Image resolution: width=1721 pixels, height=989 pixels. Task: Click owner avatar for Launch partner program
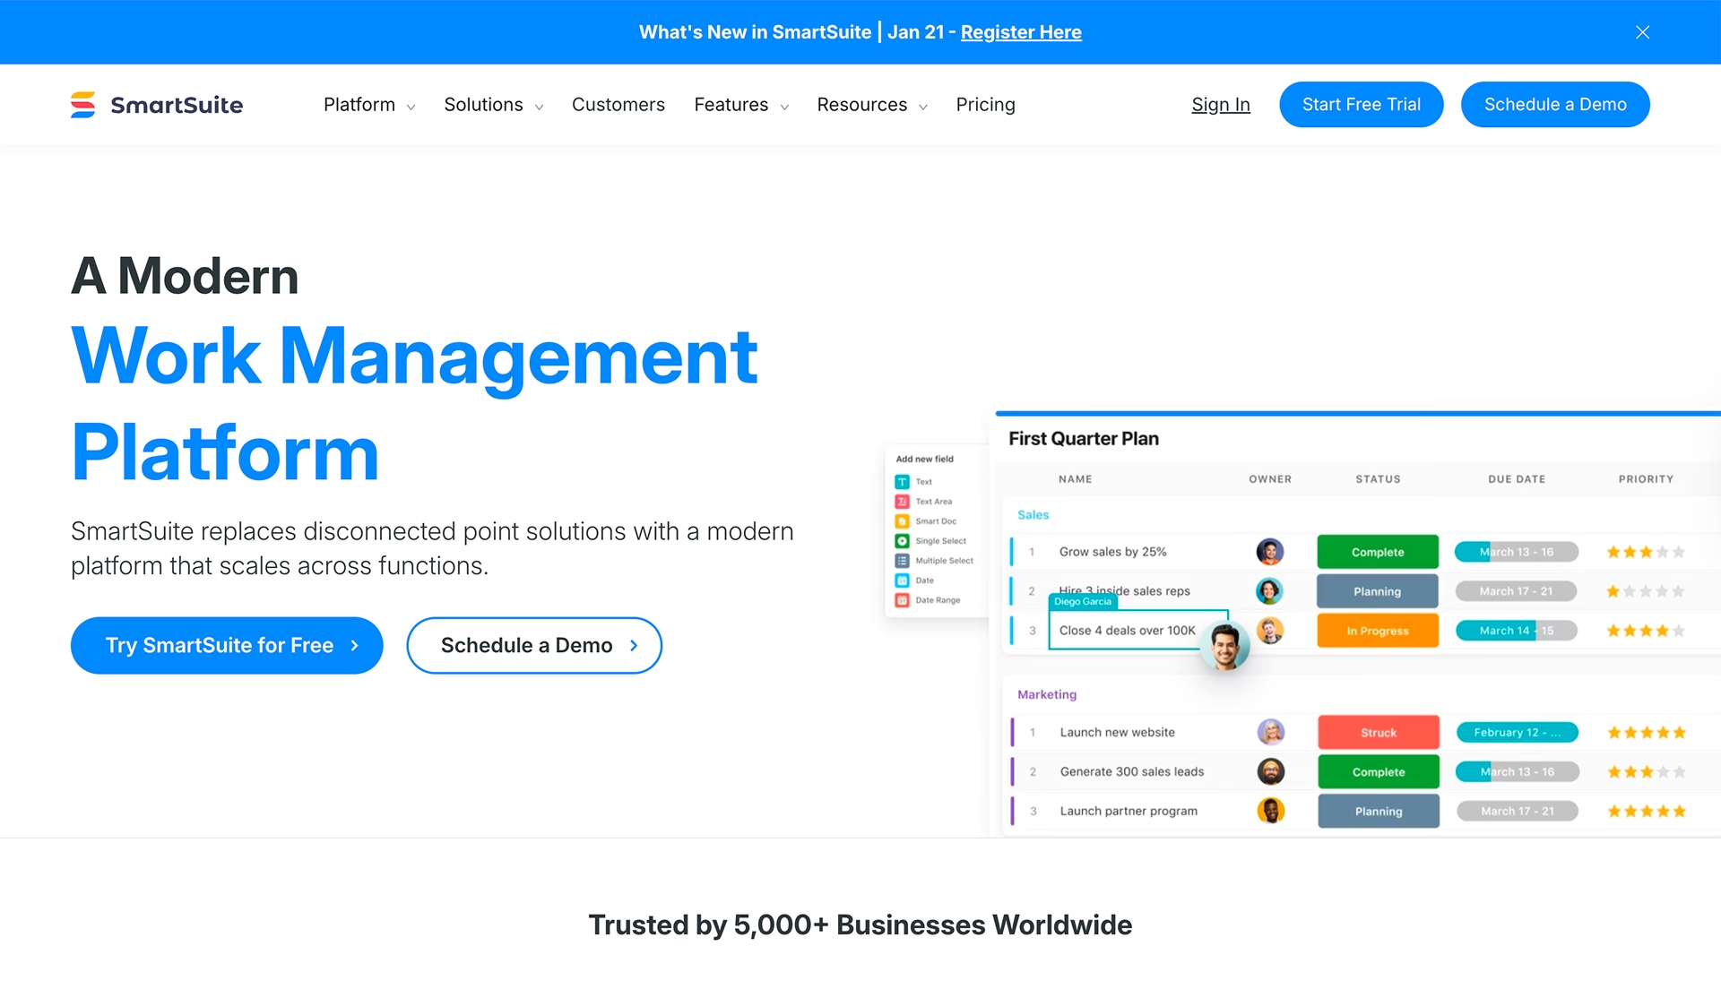pyautogui.click(x=1270, y=811)
